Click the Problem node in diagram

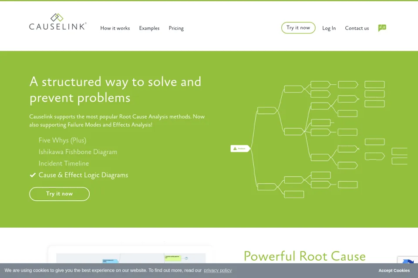pos(240,149)
